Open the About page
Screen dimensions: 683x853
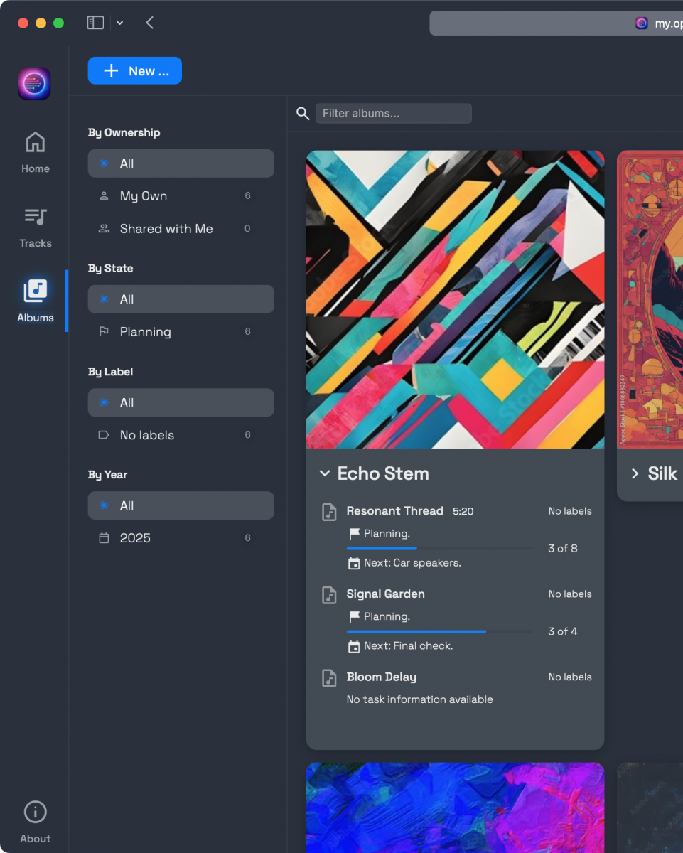tap(35, 822)
